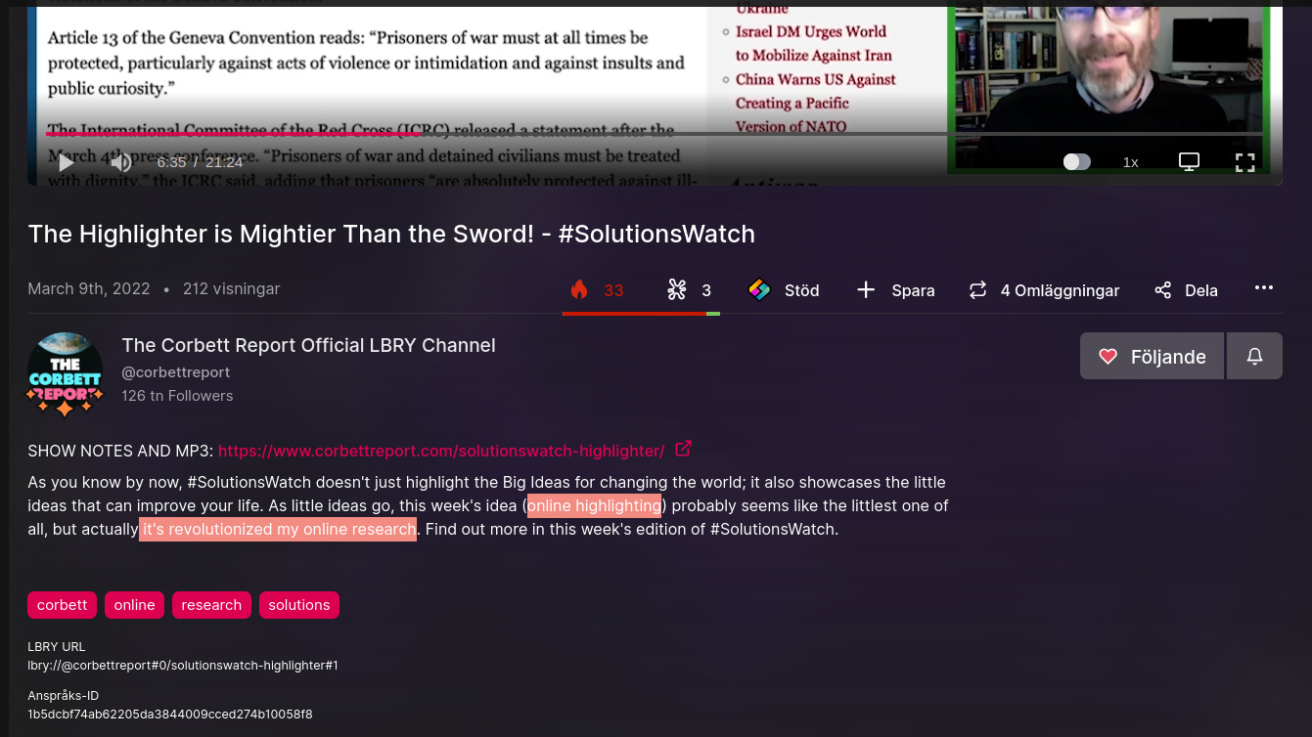Click Dela to share the video
This screenshot has width=1312, height=737.
pyautogui.click(x=1186, y=289)
